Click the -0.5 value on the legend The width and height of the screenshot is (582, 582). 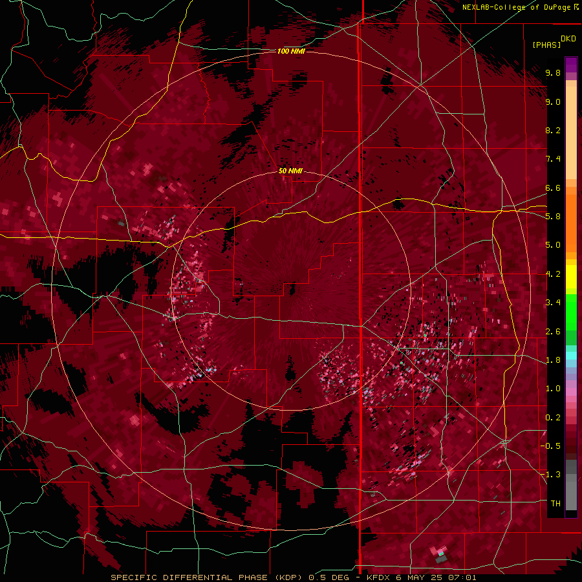click(550, 446)
